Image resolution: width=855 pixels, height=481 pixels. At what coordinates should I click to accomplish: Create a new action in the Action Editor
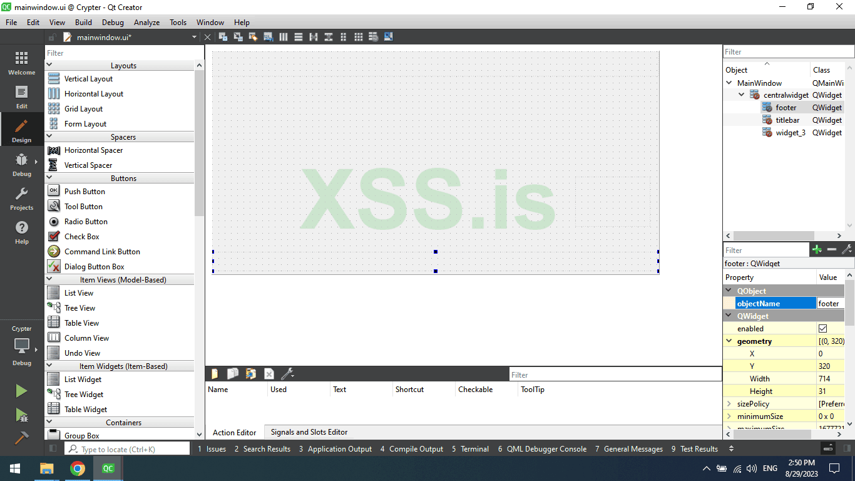215,373
